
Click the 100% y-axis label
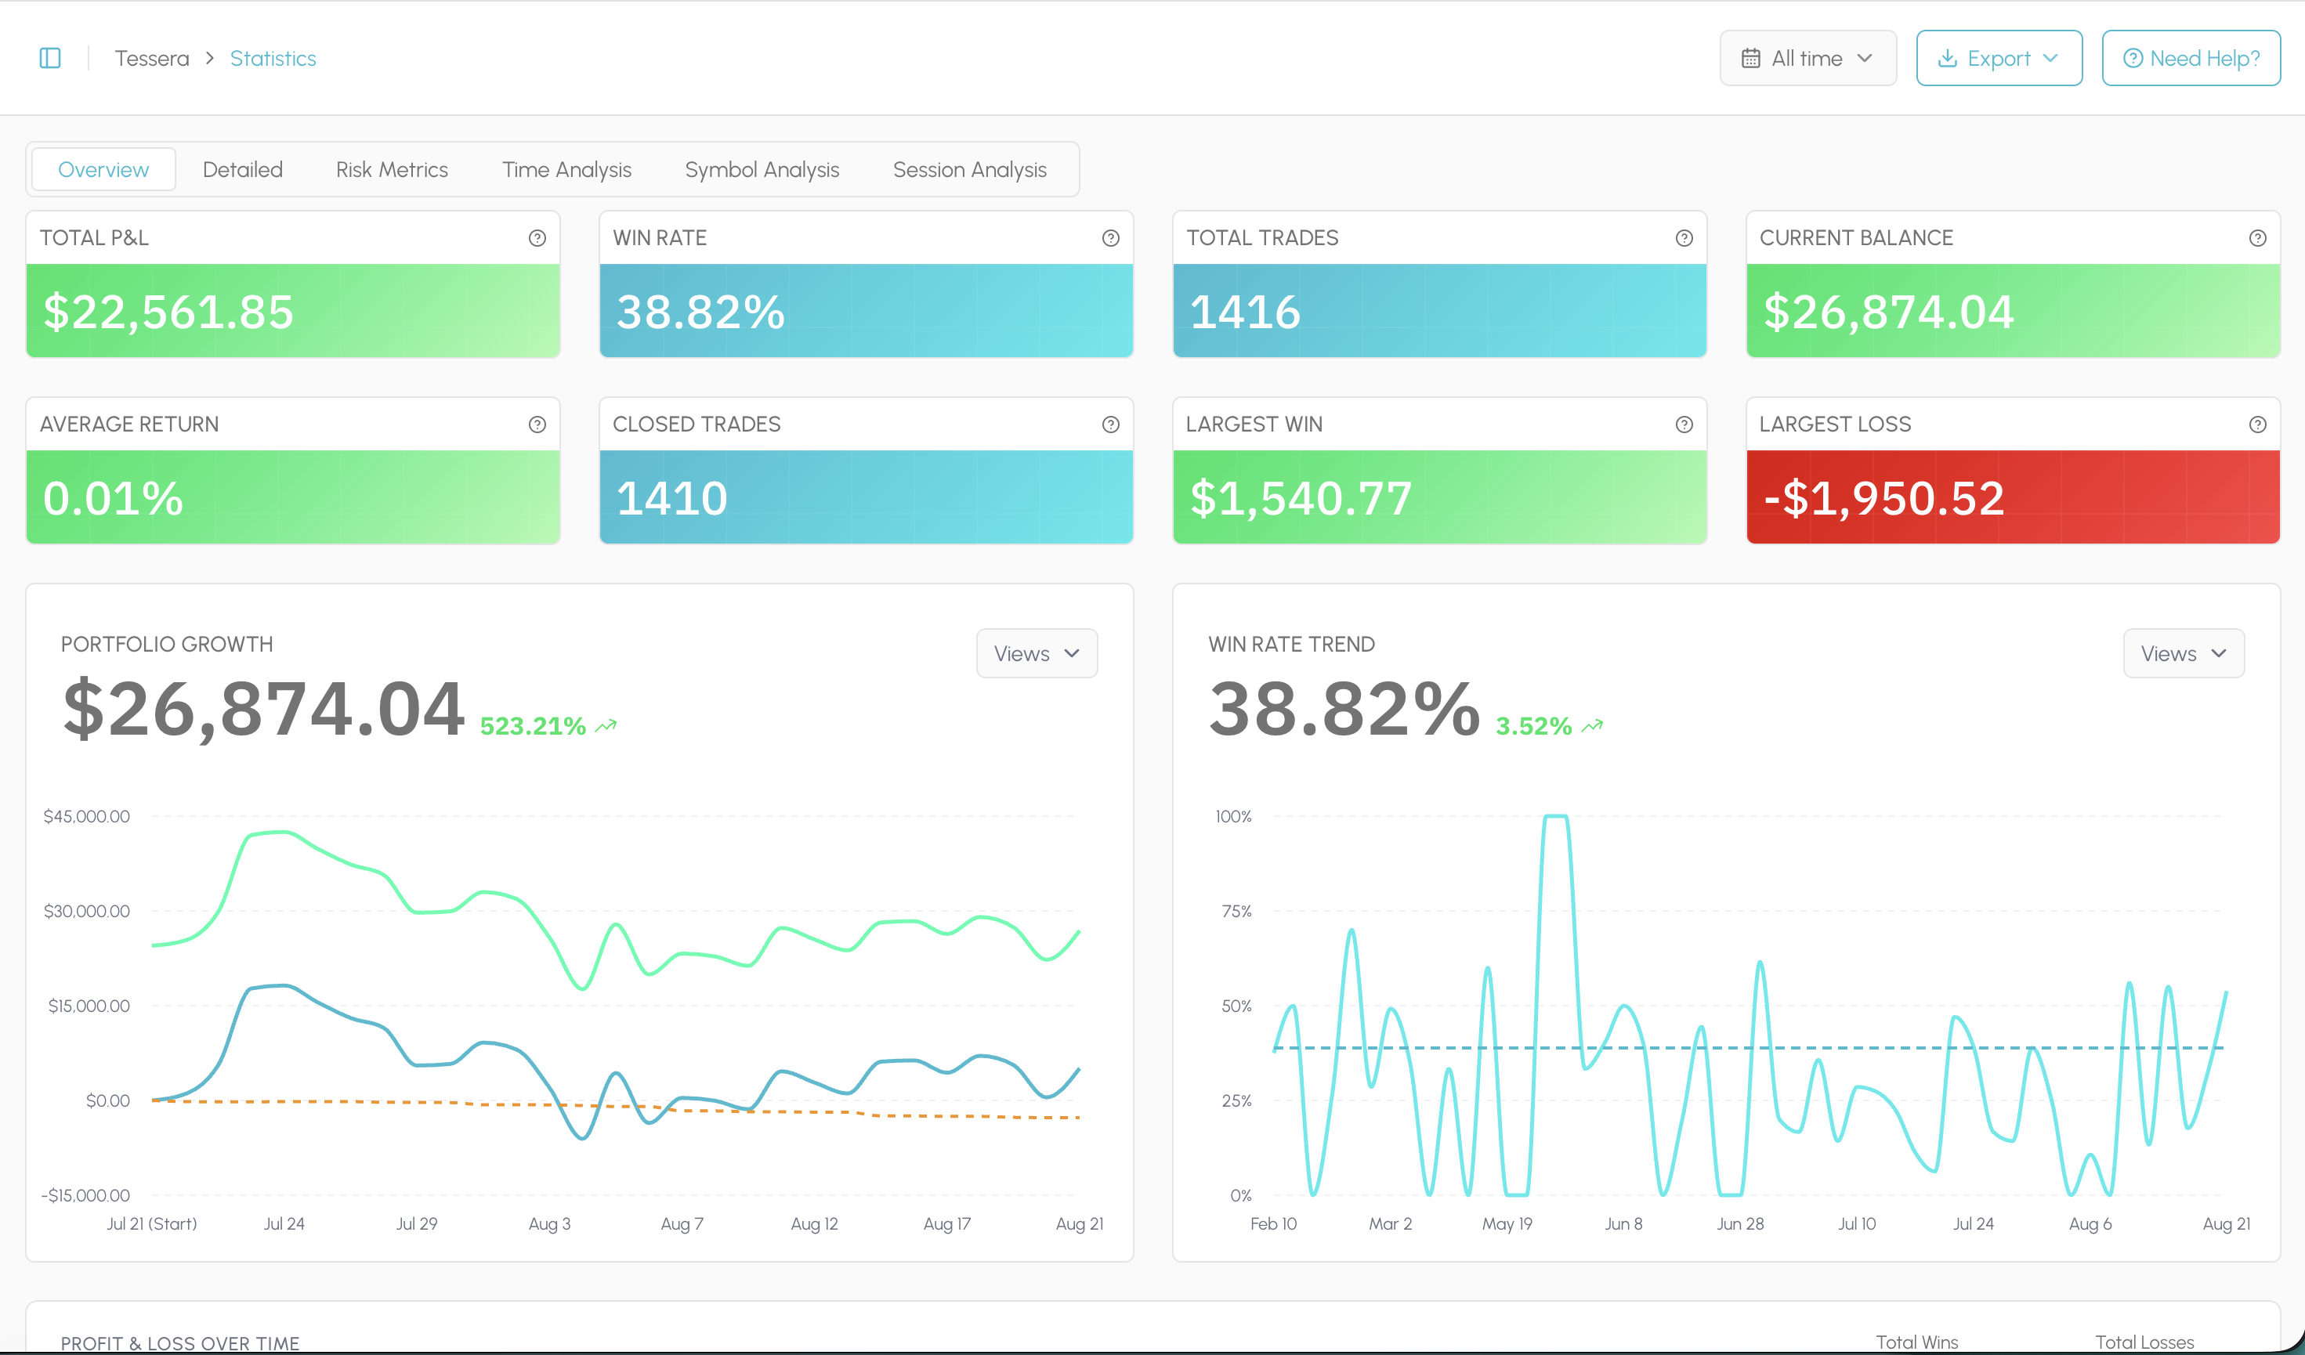click(1233, 816)
